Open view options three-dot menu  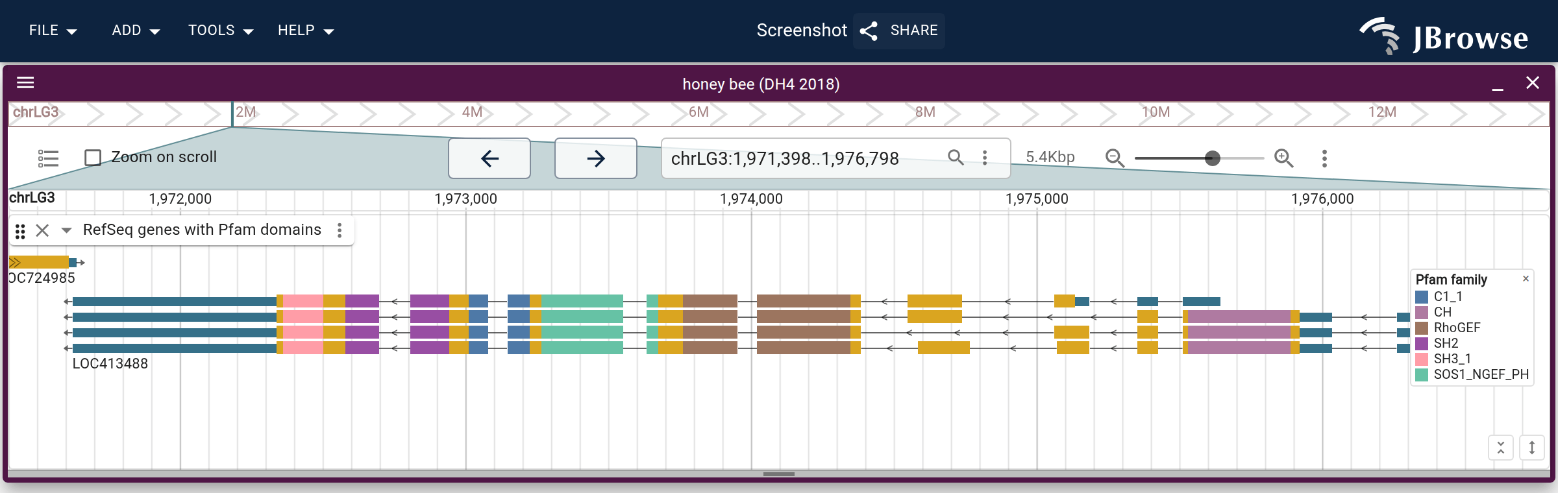[x=1324, y=158]
